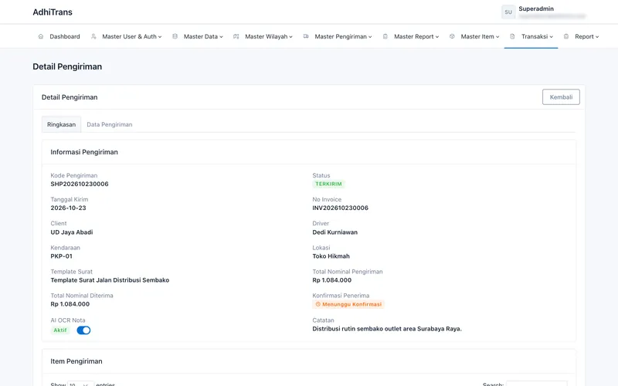The image size is (618, 386).
Task: Click the TERKIRIM status badge
Action: coord(329,184)
